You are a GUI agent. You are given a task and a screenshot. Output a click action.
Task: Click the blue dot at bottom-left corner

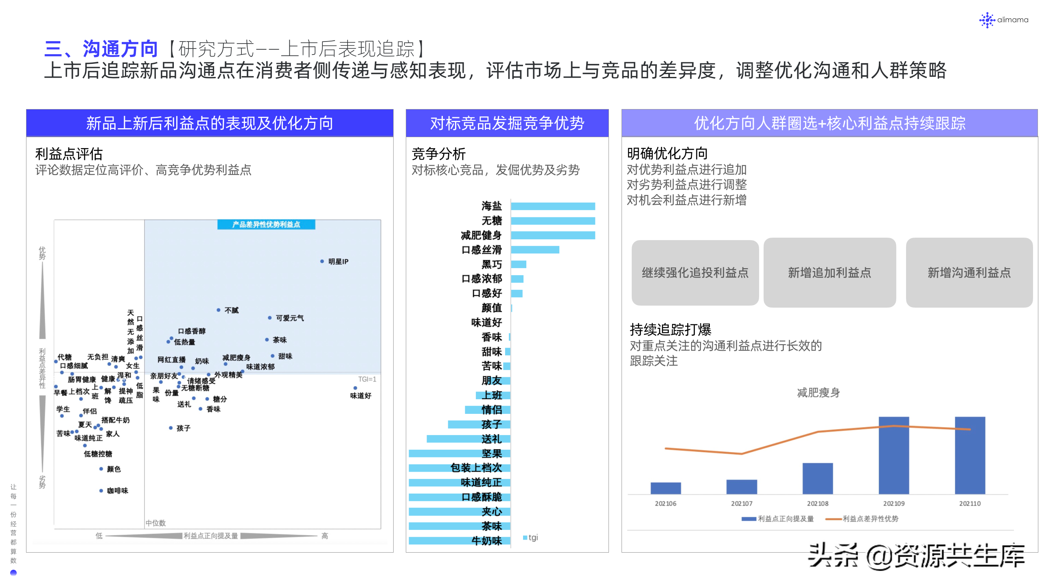click(x=13, y=573)
